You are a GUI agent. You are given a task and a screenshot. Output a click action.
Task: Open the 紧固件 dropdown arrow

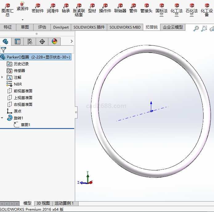[22, 20]
